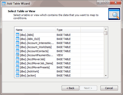Choose the [dbo].[Account_InterestAc...] entry
Viewport: 123px width, 95px height.
click(x=37, y=43)
